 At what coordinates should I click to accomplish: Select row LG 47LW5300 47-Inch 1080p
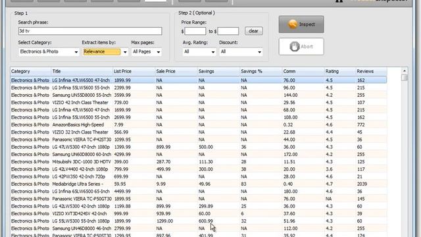pyautogui.click(x=199, y=147)
